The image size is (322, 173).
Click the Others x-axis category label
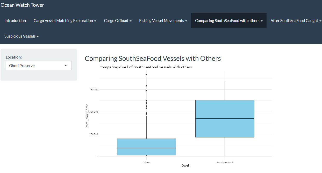pyautogui.click(x=146, y=162)
